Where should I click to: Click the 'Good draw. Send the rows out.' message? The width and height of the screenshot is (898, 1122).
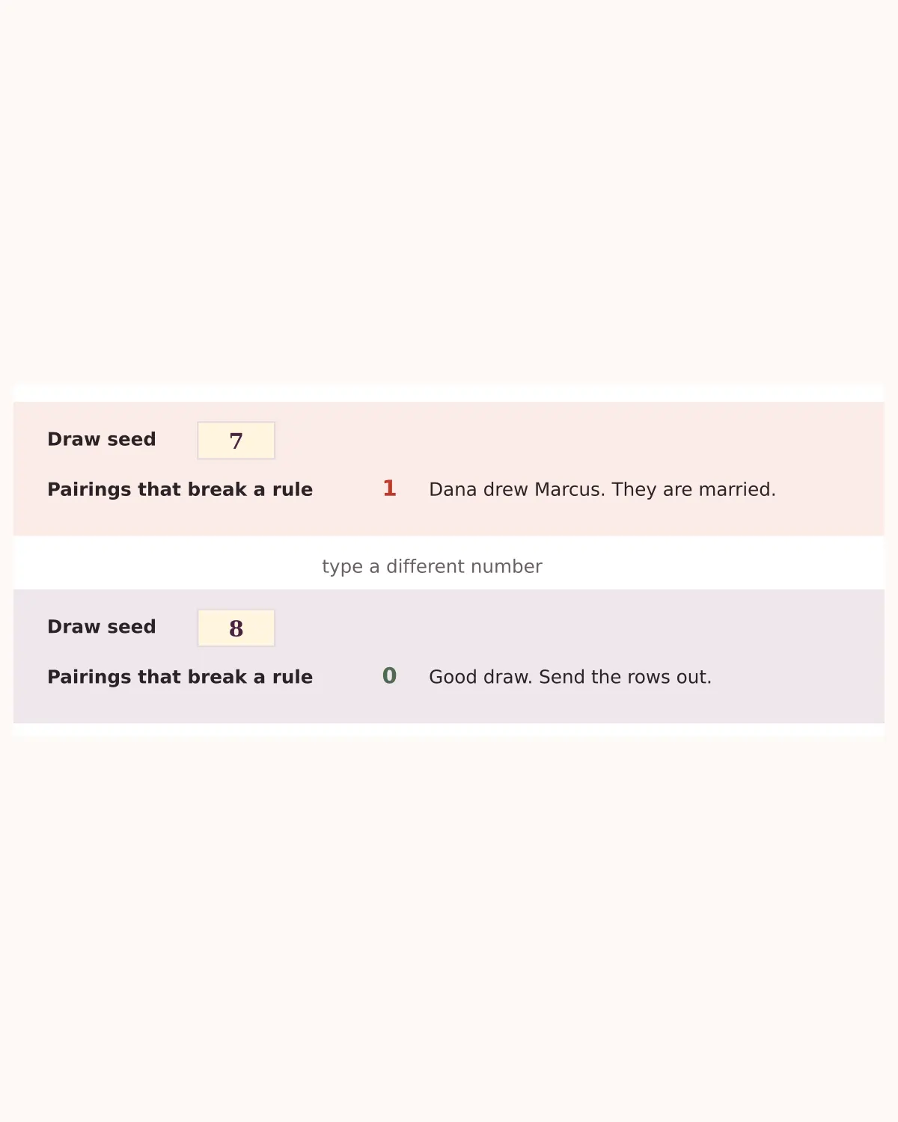coord(570,677)
